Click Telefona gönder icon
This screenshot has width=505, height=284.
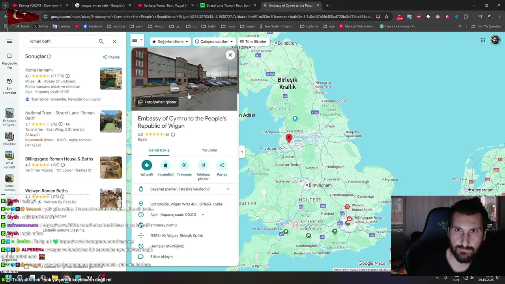[x=203, y=165]
